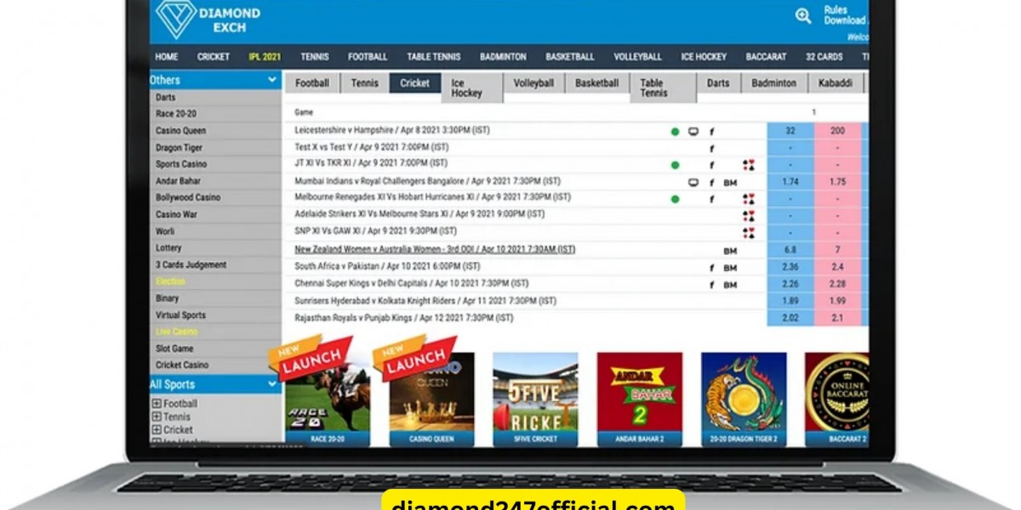This screenshot has width=1021, height=510.
Task: Click the blue 1.74 back odds for Mumbai Indians
Action: click(790, 182)
